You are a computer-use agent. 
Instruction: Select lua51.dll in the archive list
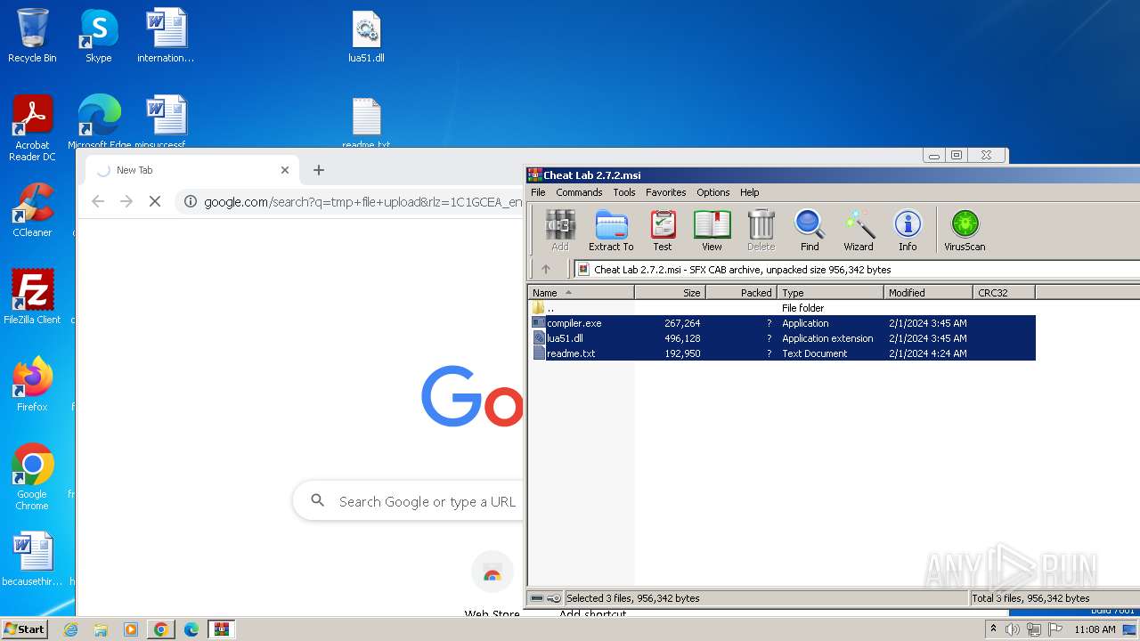pos(782,338)
